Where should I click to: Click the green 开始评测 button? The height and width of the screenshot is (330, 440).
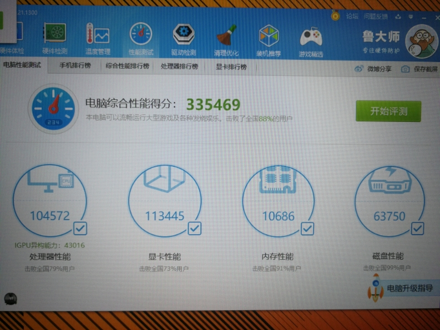pos(388,111)
